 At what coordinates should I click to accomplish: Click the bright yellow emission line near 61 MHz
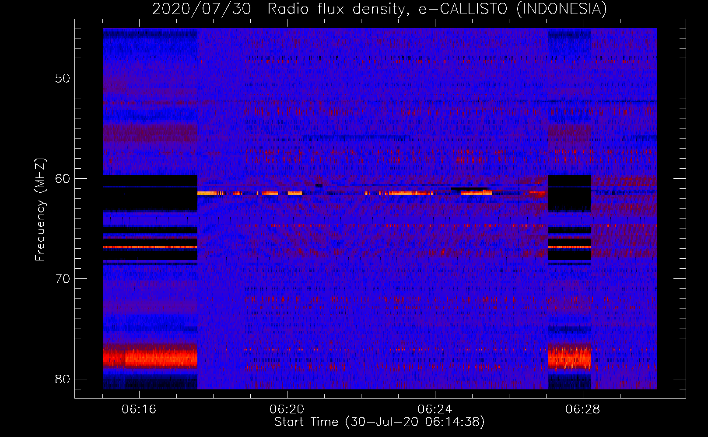[x=371, y=193]
